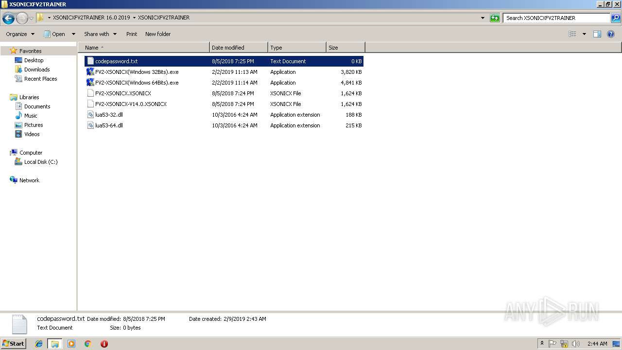
Task: Click the Favorites star in navigation pane
Action: pos(14,51)
